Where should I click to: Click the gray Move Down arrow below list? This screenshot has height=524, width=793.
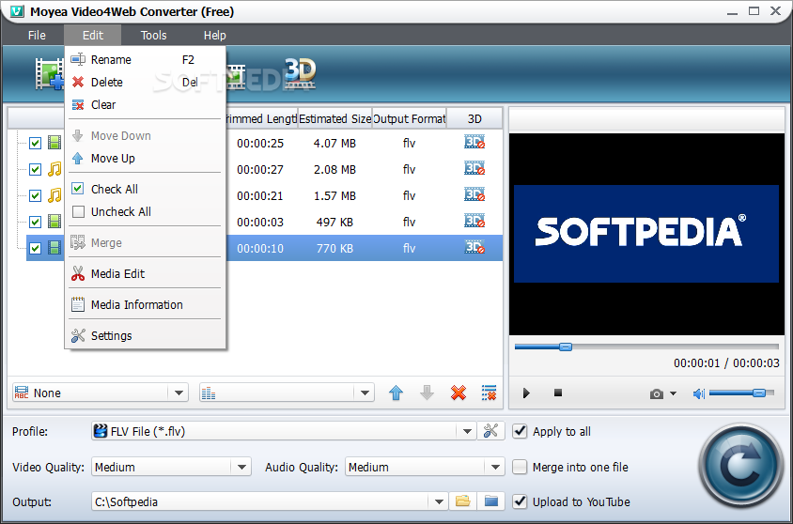[427, 393]
